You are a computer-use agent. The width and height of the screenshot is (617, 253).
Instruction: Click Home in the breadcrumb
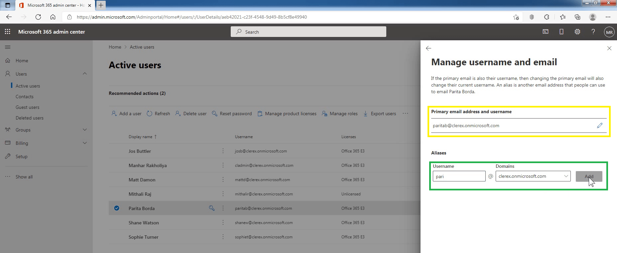pyautogui.click(x=115, y=47)
